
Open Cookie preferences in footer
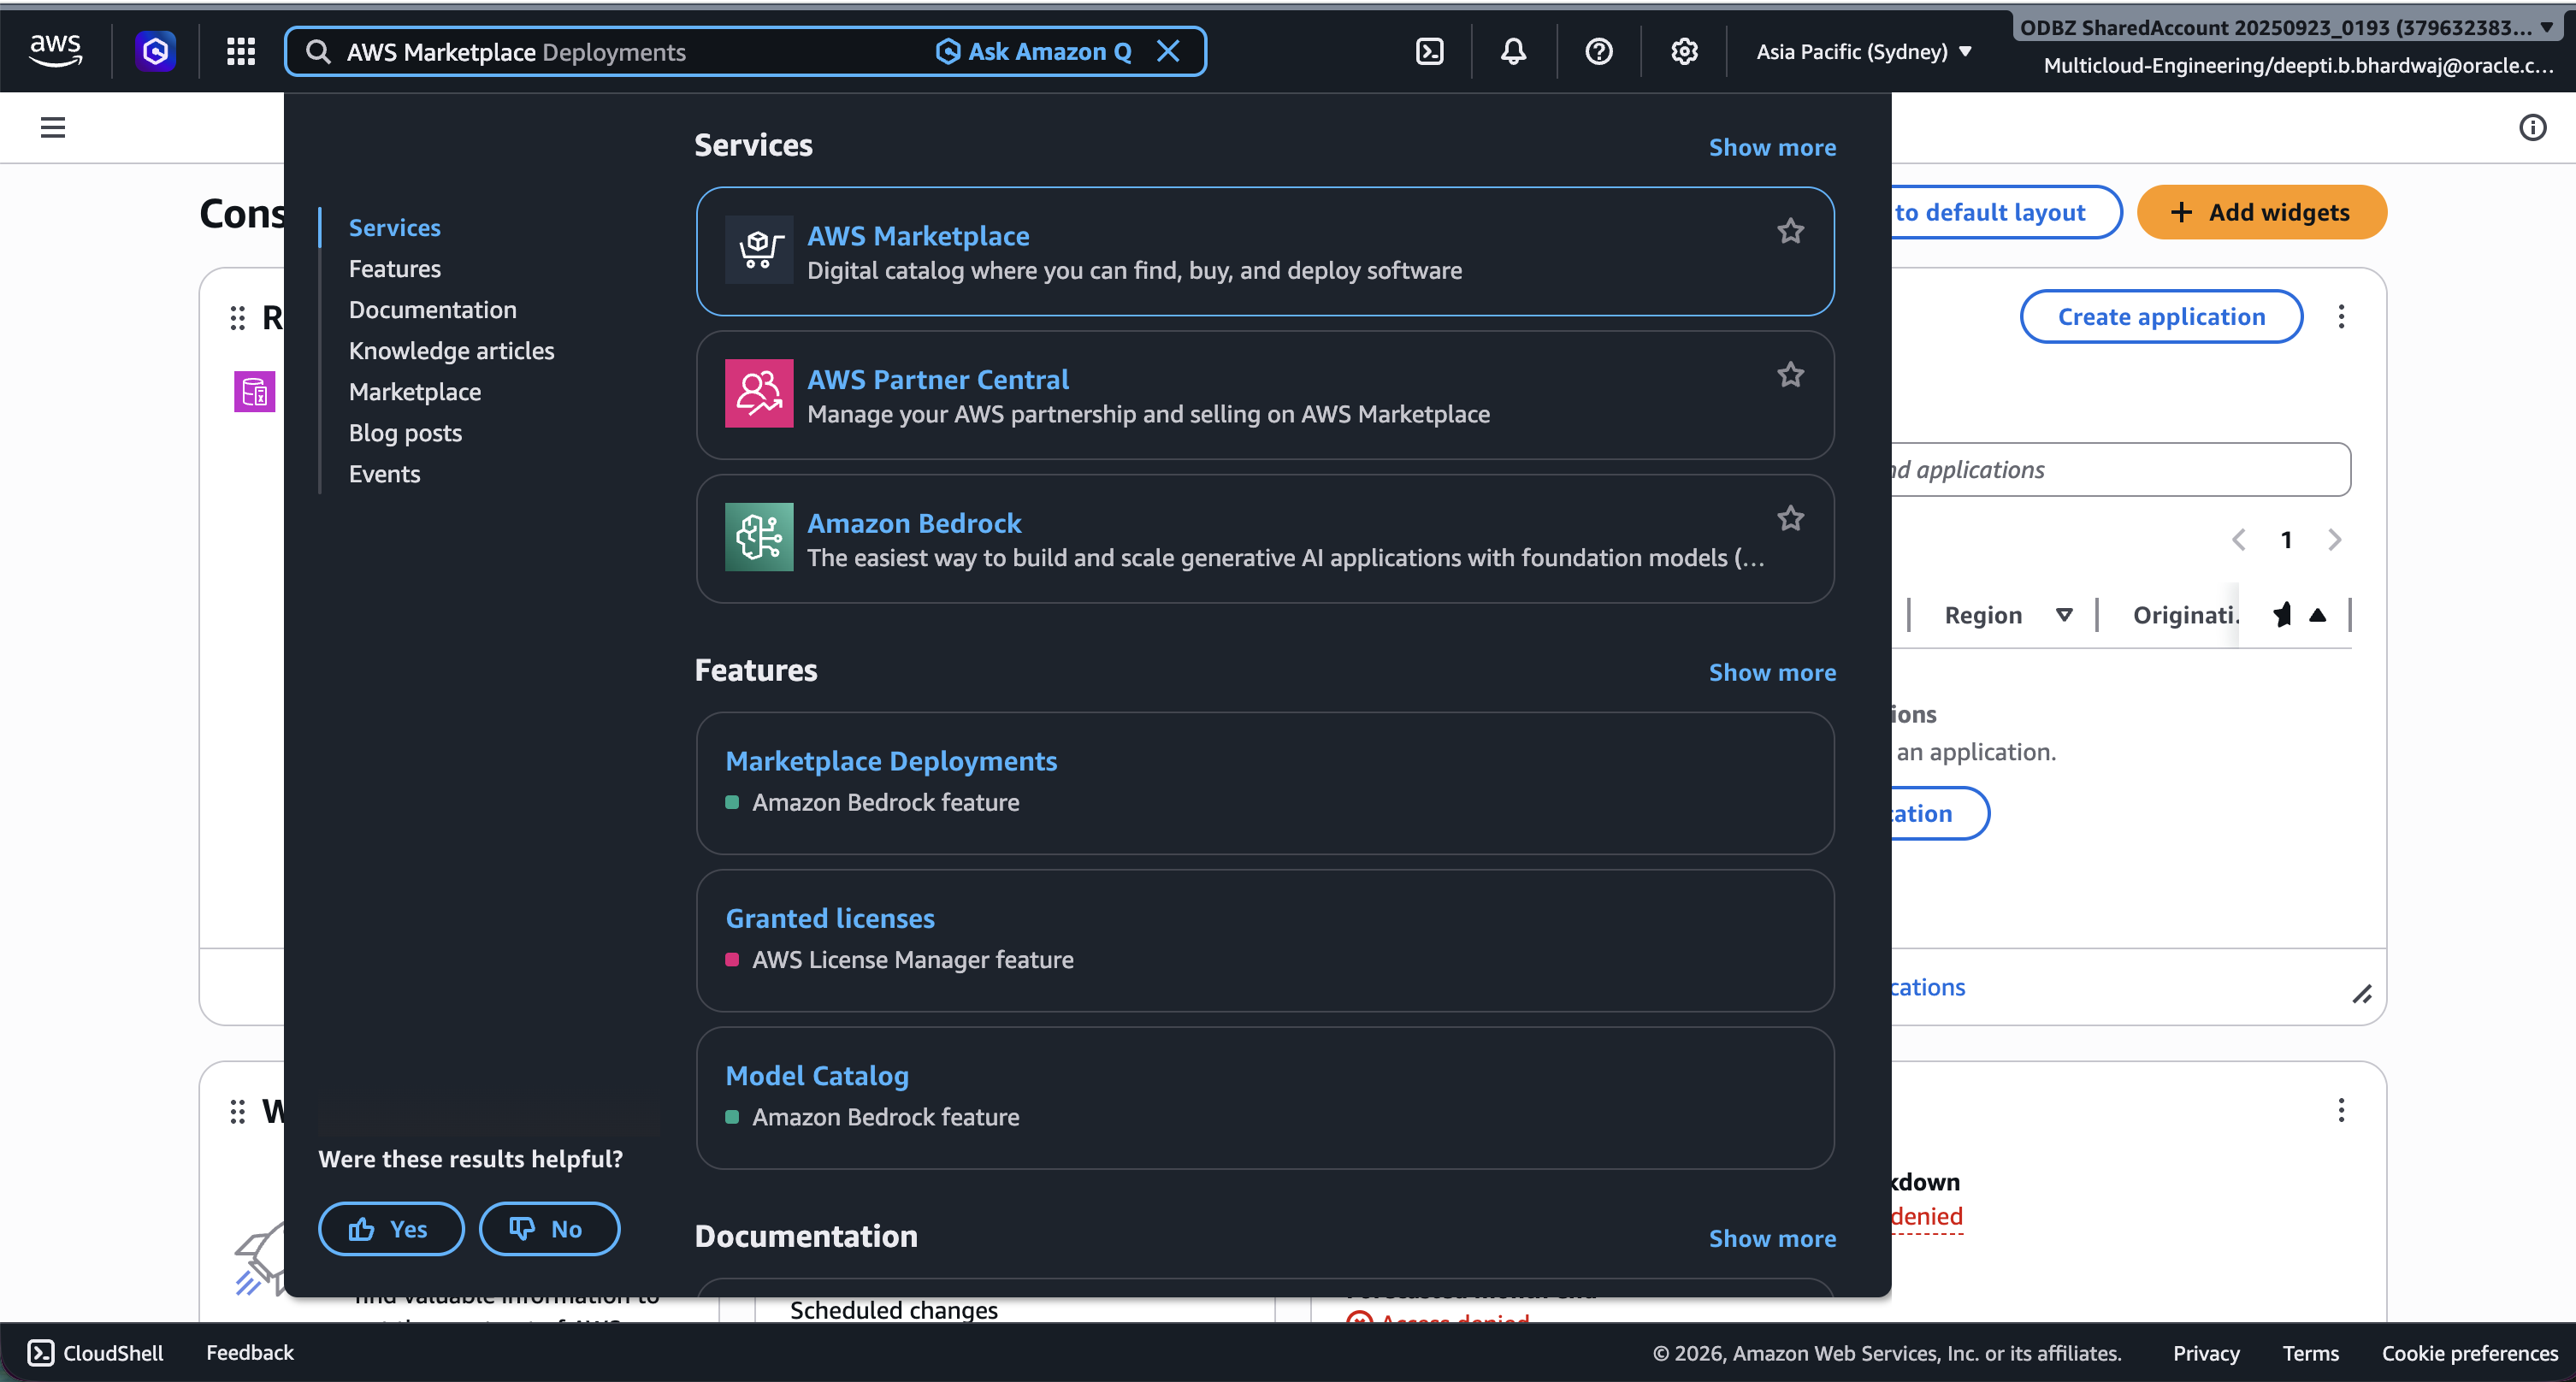click(x=2469, y=1353)
